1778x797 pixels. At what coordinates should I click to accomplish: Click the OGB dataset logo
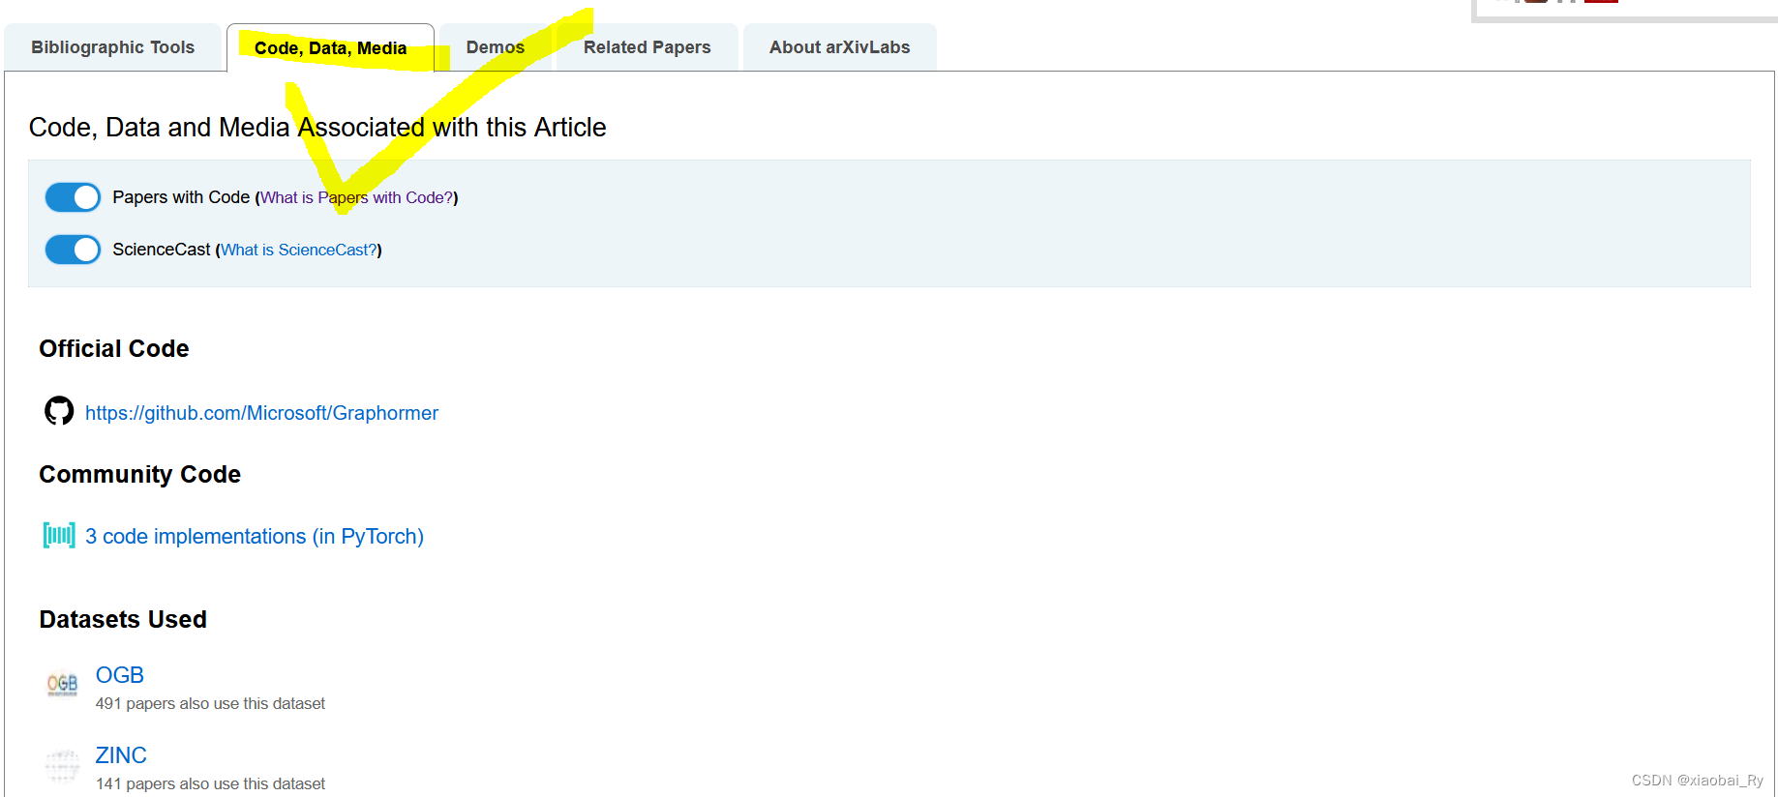point(63,684)
